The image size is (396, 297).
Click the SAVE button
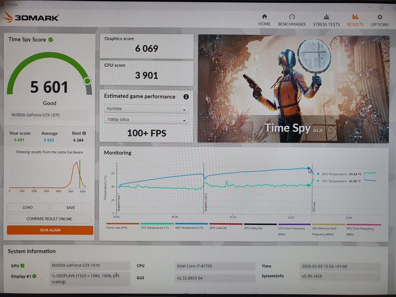pos(71,207)
